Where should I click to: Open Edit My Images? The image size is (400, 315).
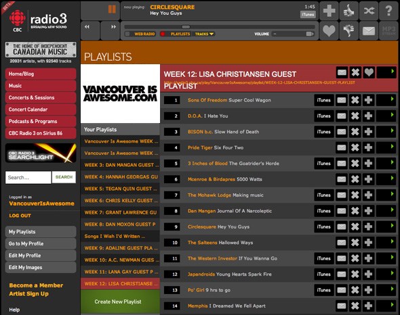pyautogui.click(x=41, y=268)
